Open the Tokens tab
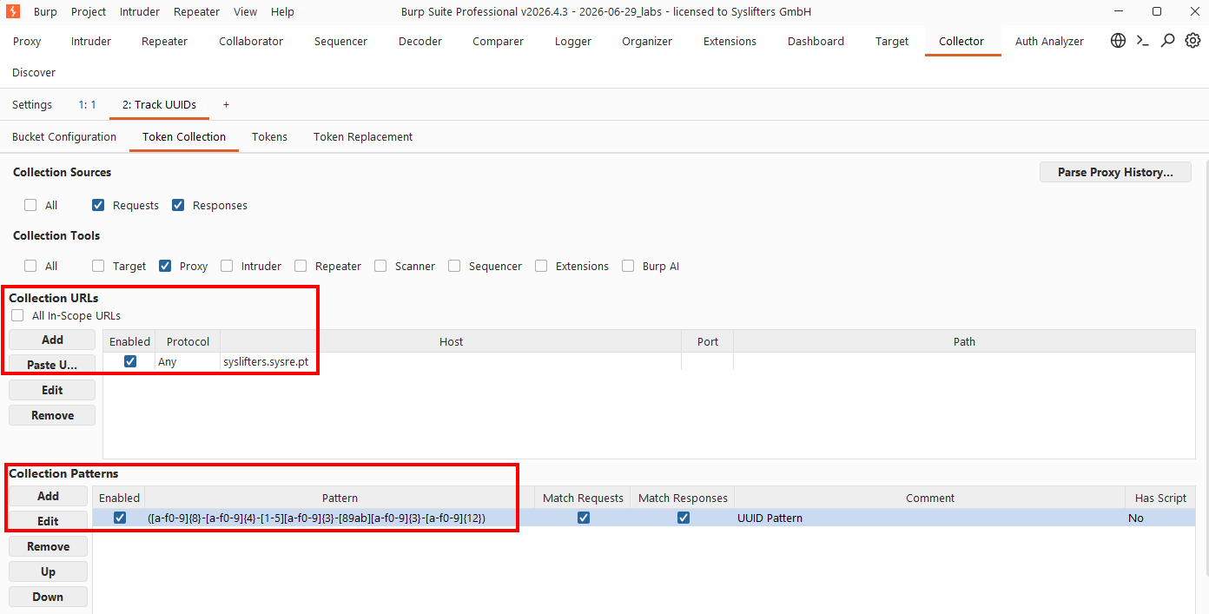 click(269, 136)
